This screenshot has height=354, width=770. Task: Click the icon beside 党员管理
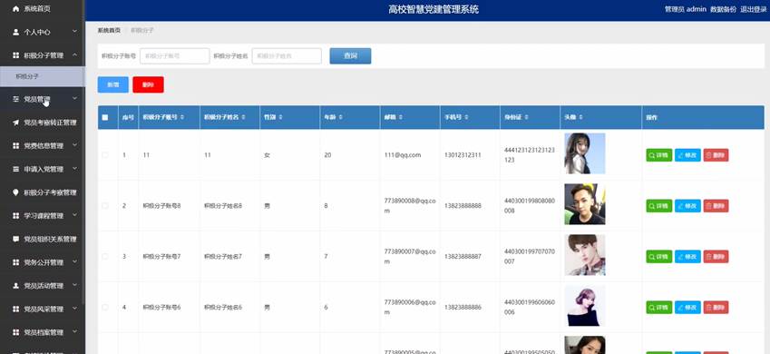[15, 99]
